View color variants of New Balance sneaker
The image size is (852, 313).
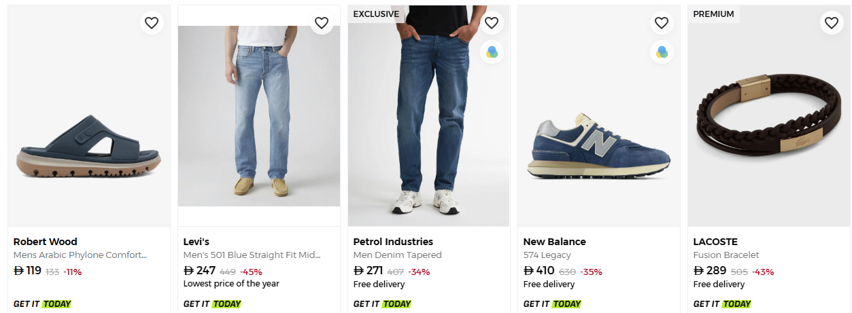(x=662, y=52)
